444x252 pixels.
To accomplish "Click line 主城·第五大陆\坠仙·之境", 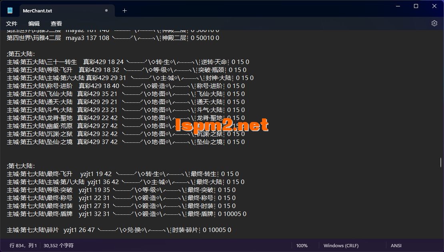I will 126,142.
